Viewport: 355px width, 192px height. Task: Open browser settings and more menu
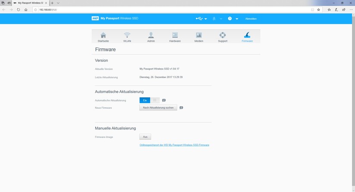coord(351,10)
